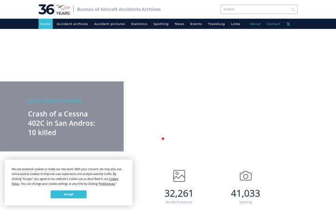Open the News menu item
Image resolution: width=336 pixels, height=210 pixels.
[179, 24]
